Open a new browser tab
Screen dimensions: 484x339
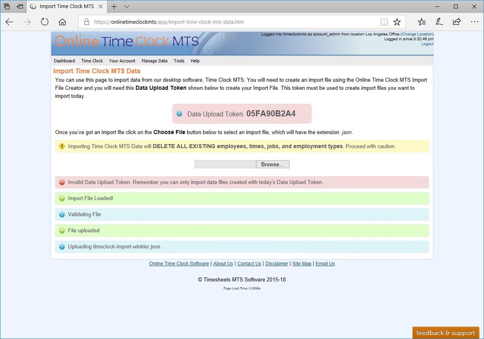[x=114, y=6]
